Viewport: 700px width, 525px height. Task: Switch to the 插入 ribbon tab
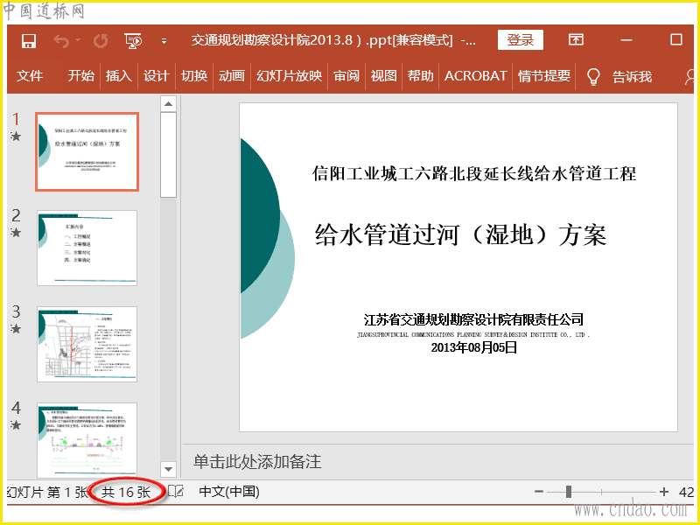(118, 76)
